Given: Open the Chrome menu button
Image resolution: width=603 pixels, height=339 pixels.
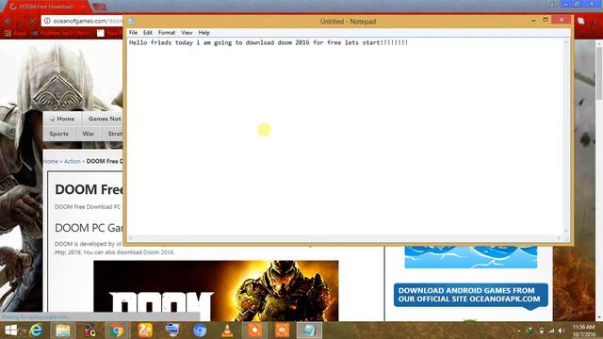Looking at the screenshot, I should coord(596,21).
